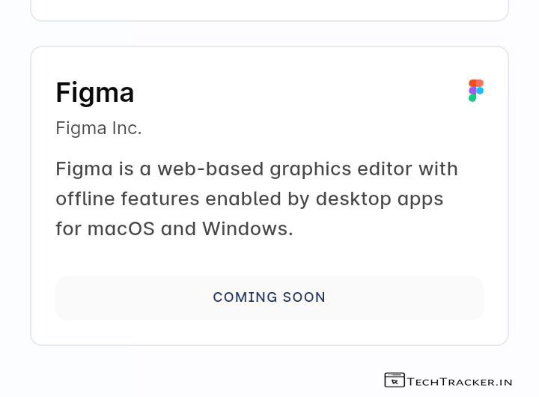Select the Figma card heading
Viewport: 539px width, 397px height.
point(95,93)
